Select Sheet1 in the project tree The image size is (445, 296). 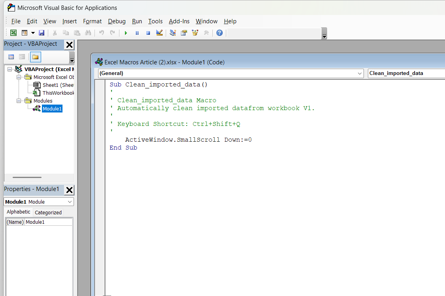(x=58, y=85)
